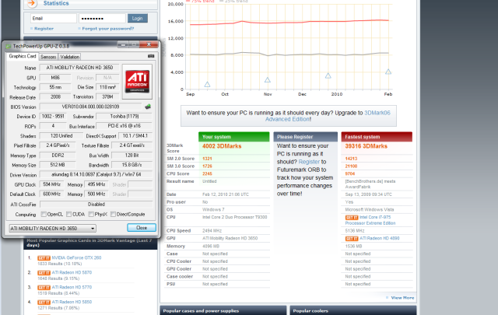Click the orange Statistics arrow icon
The height and width of the screenshot is (315, 498).
point(32,3)
